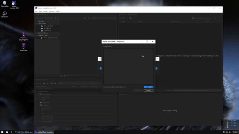Open Preset Settings icon in Preset Browser
239x134 pixels.
(x=47, y=83)
